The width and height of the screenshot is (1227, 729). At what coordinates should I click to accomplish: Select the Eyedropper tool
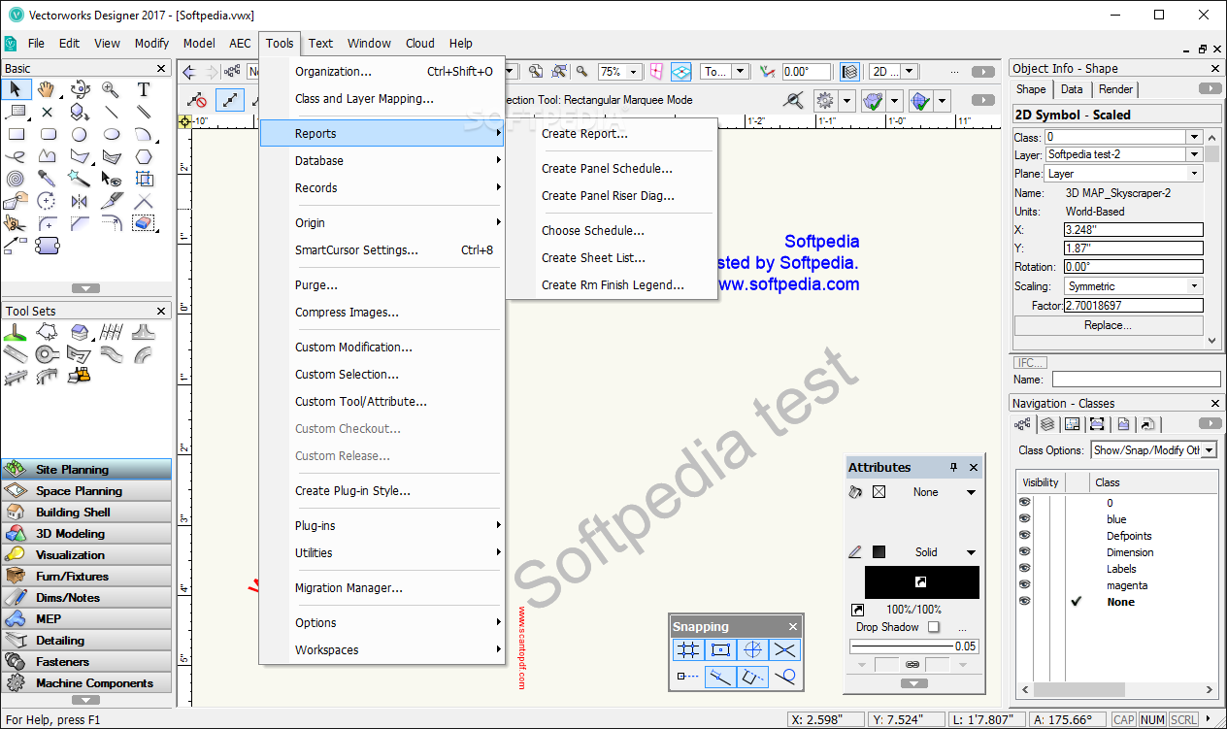pos(47,179)
